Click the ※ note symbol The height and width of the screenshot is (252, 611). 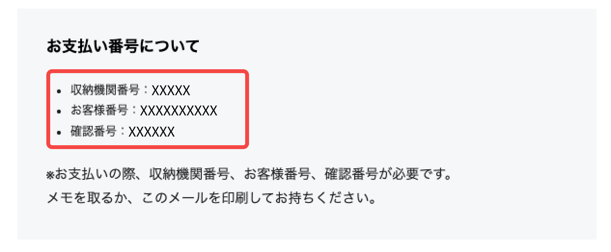(50, 175)
